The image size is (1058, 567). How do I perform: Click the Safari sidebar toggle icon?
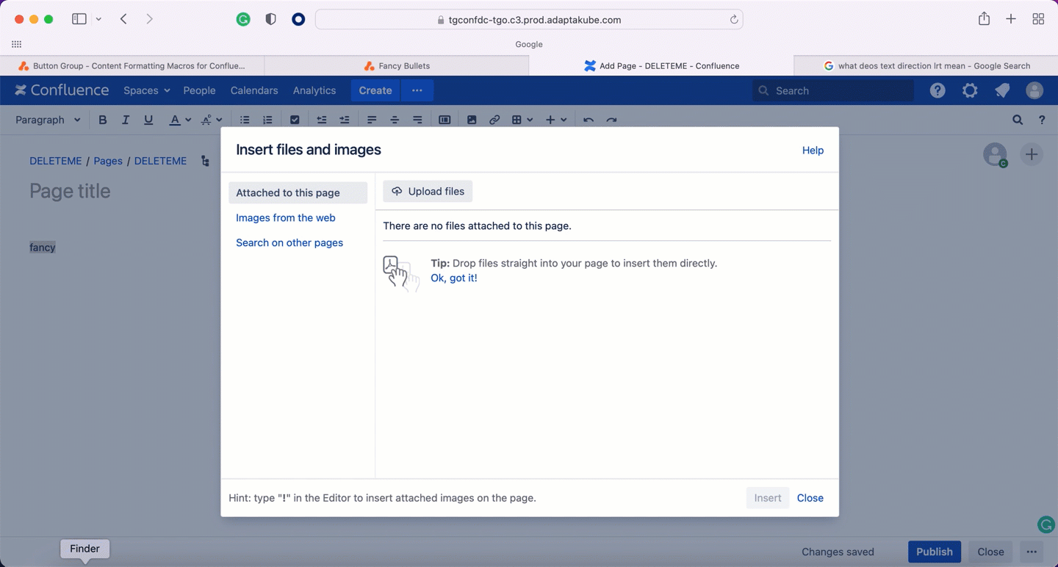[79, 19]
